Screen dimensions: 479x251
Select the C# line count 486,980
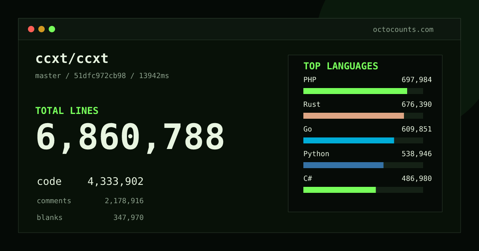tap(417, 178)
